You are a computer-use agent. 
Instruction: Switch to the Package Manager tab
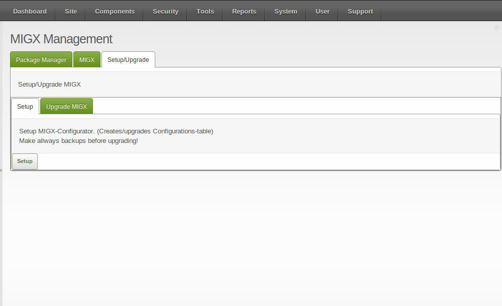[41, 60]
